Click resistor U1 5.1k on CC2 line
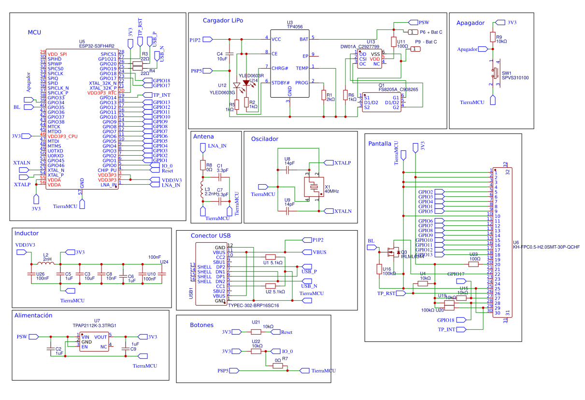 (270, 257)
